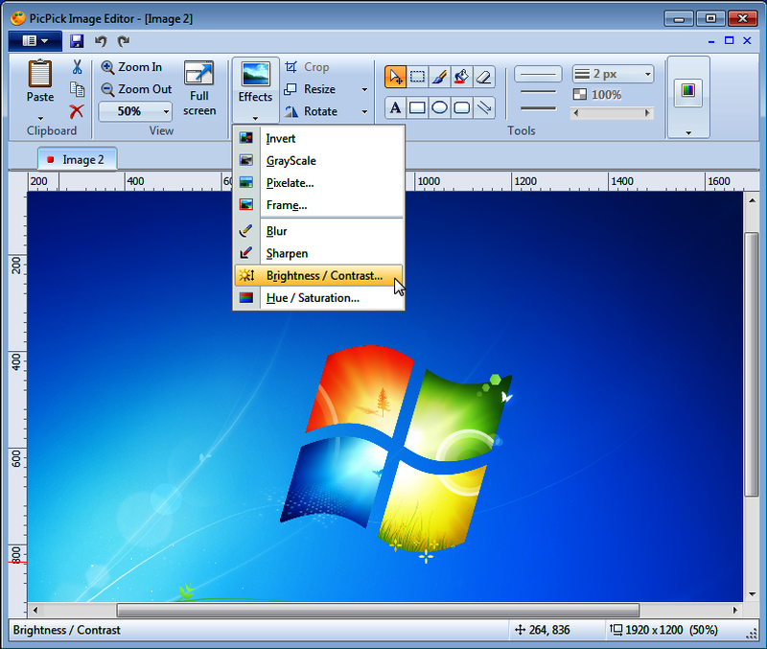Pick the Eraser tool
This screenshot has height=649, width=767.
tap(484, 77)
